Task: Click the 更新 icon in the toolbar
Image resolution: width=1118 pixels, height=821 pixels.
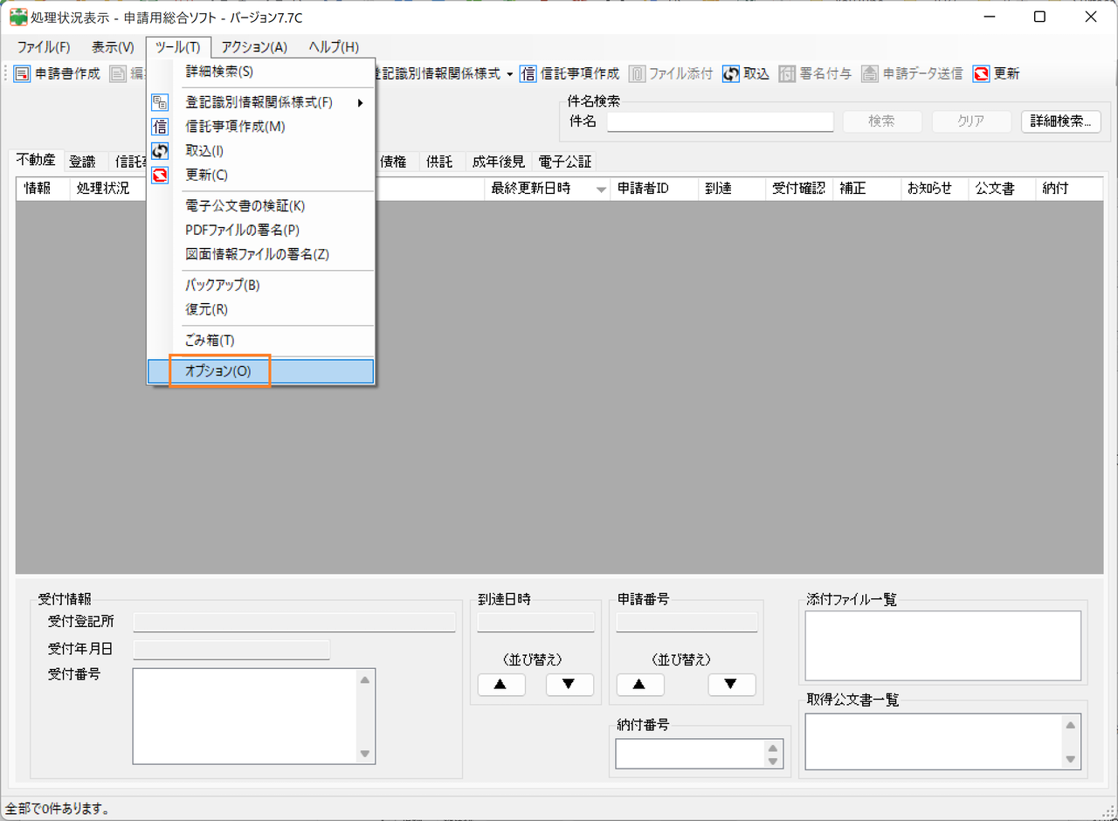Action: [x=981, y=74]
